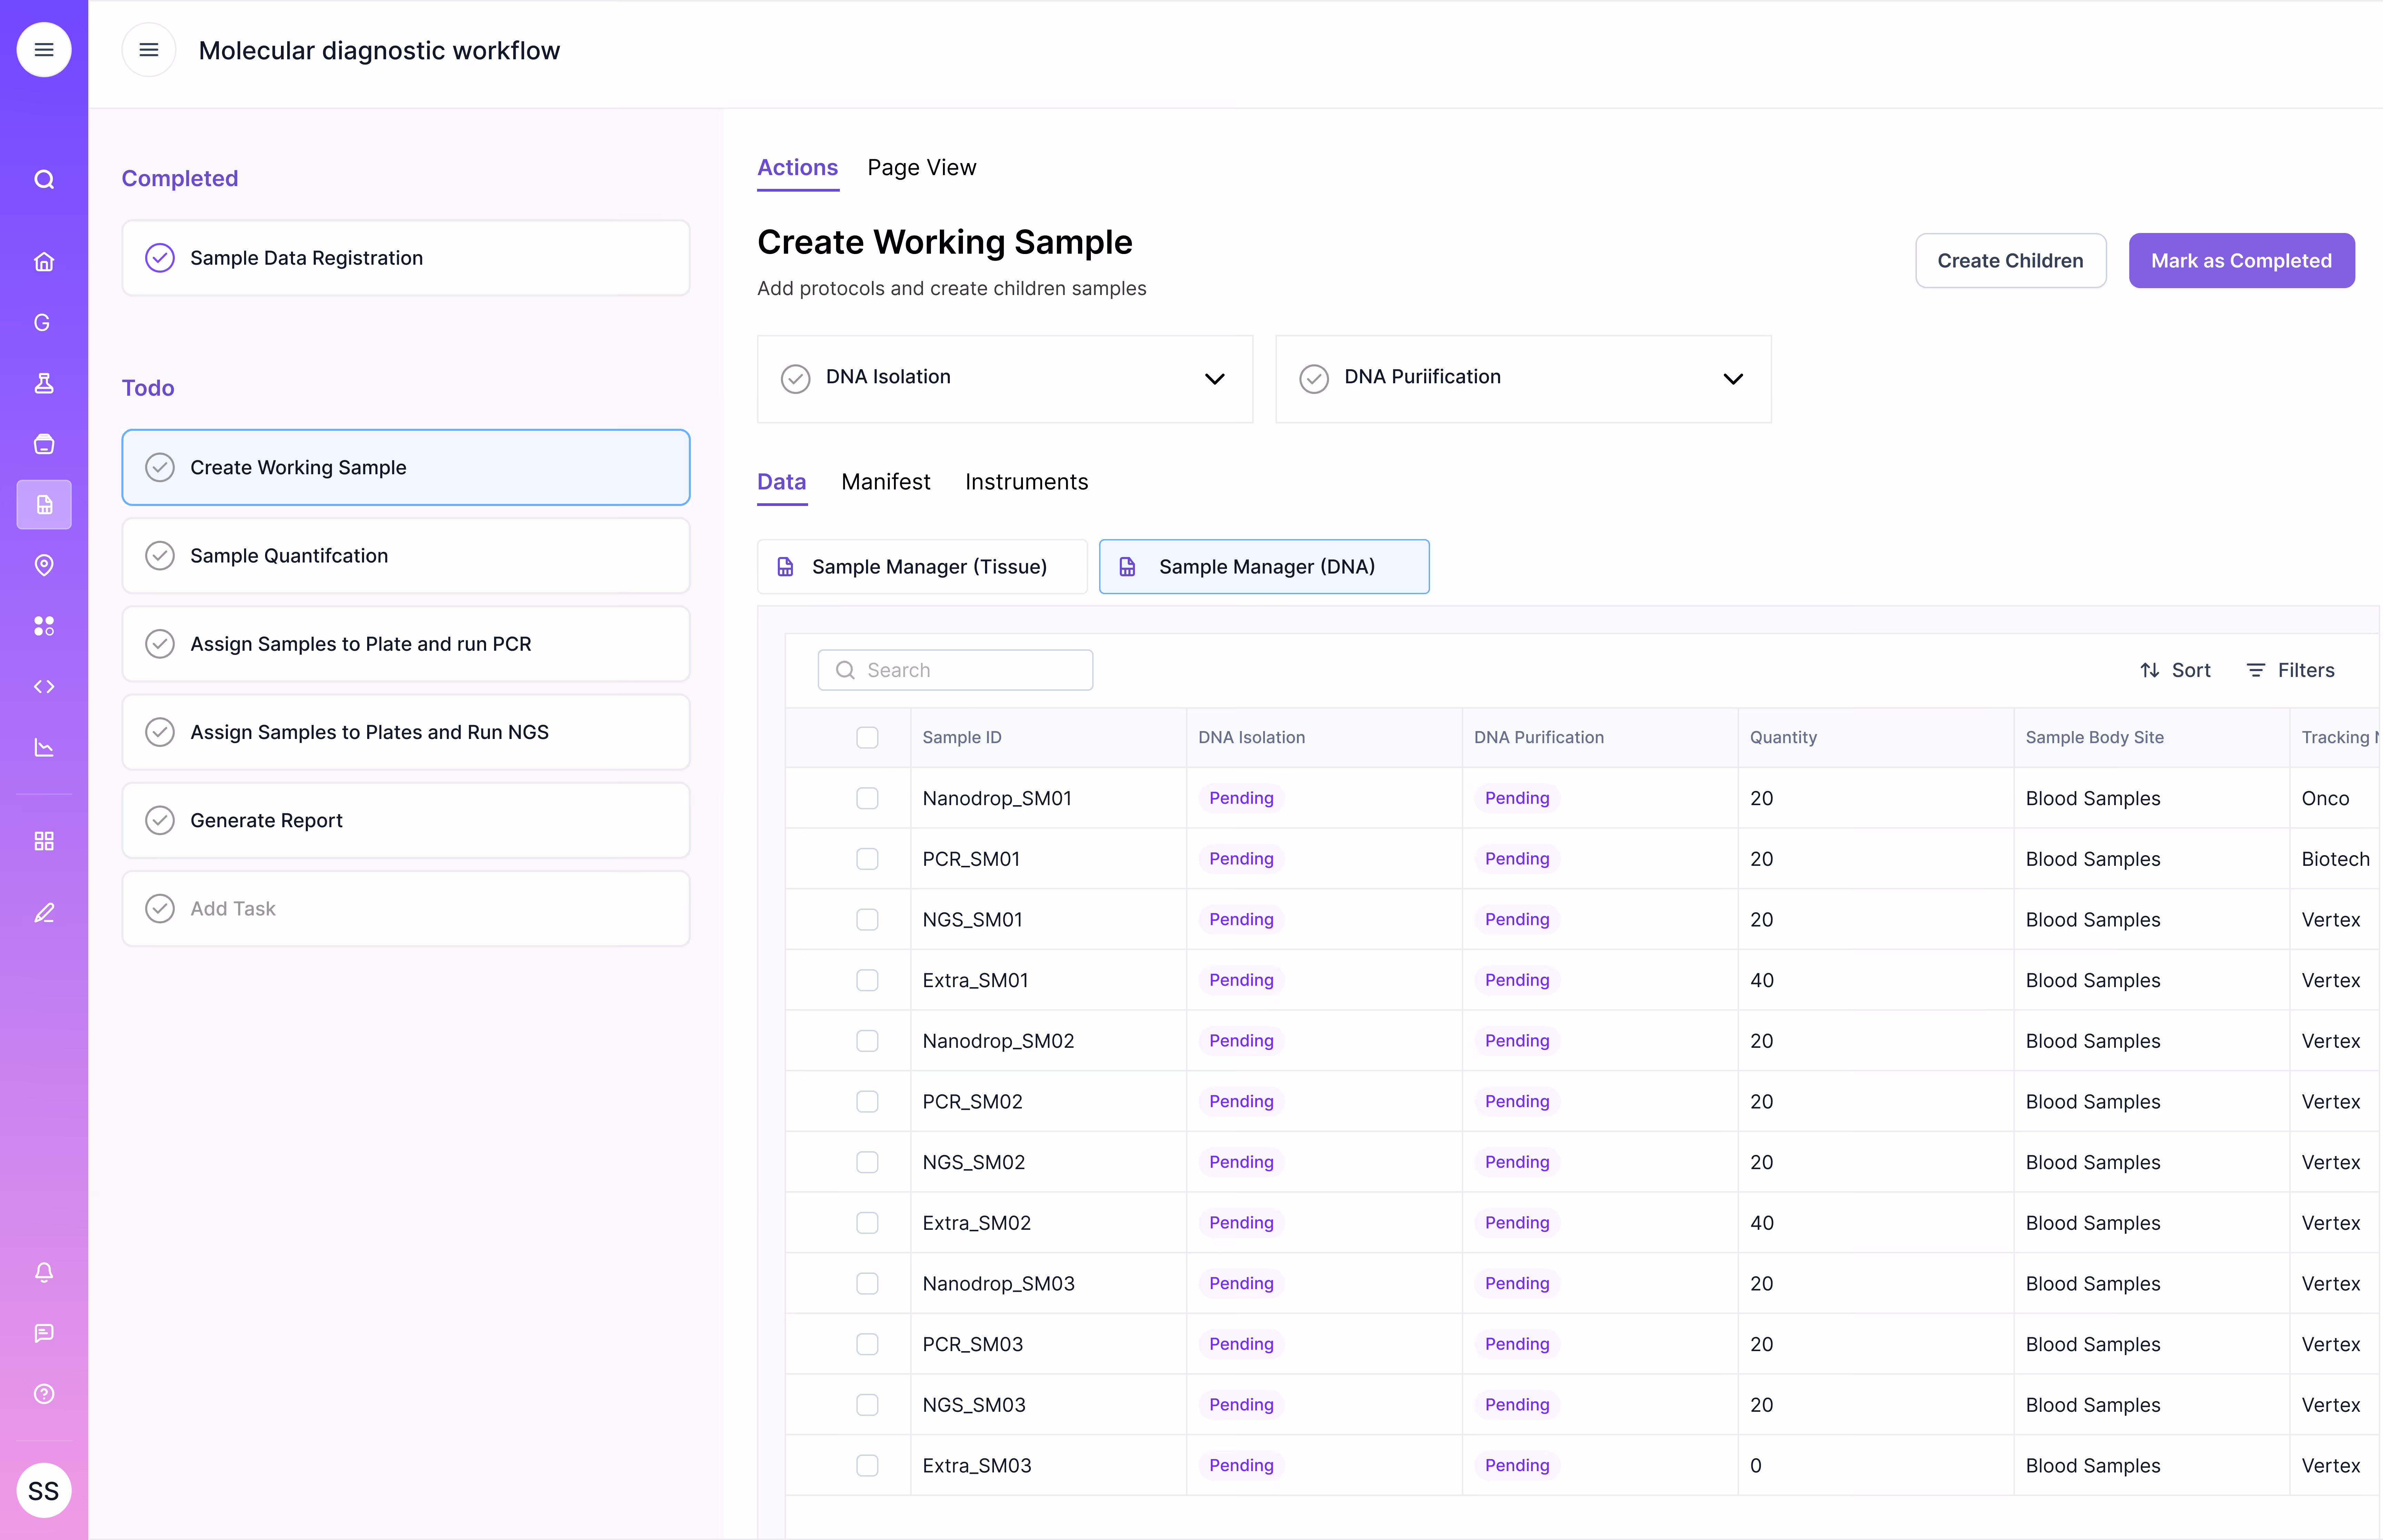Open the notifications bell icon
2383x1540 pixels.
44,1272
